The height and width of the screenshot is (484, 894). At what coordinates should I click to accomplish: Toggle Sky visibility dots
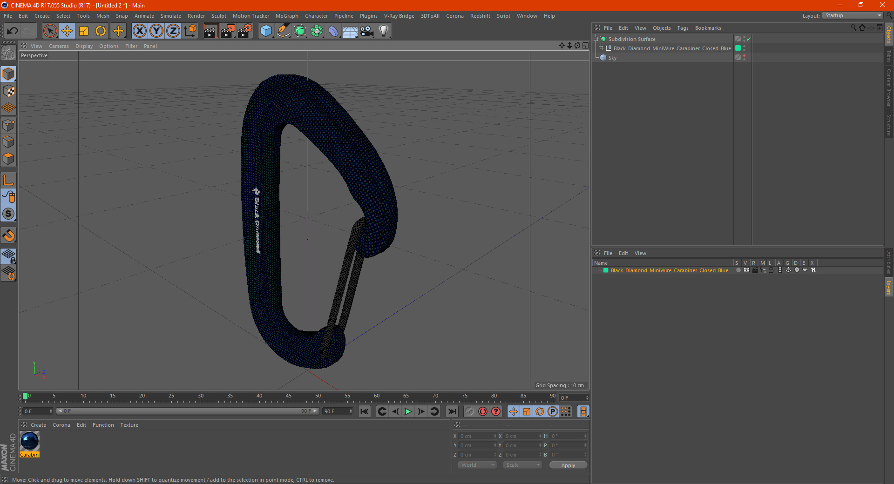point(744,58)
